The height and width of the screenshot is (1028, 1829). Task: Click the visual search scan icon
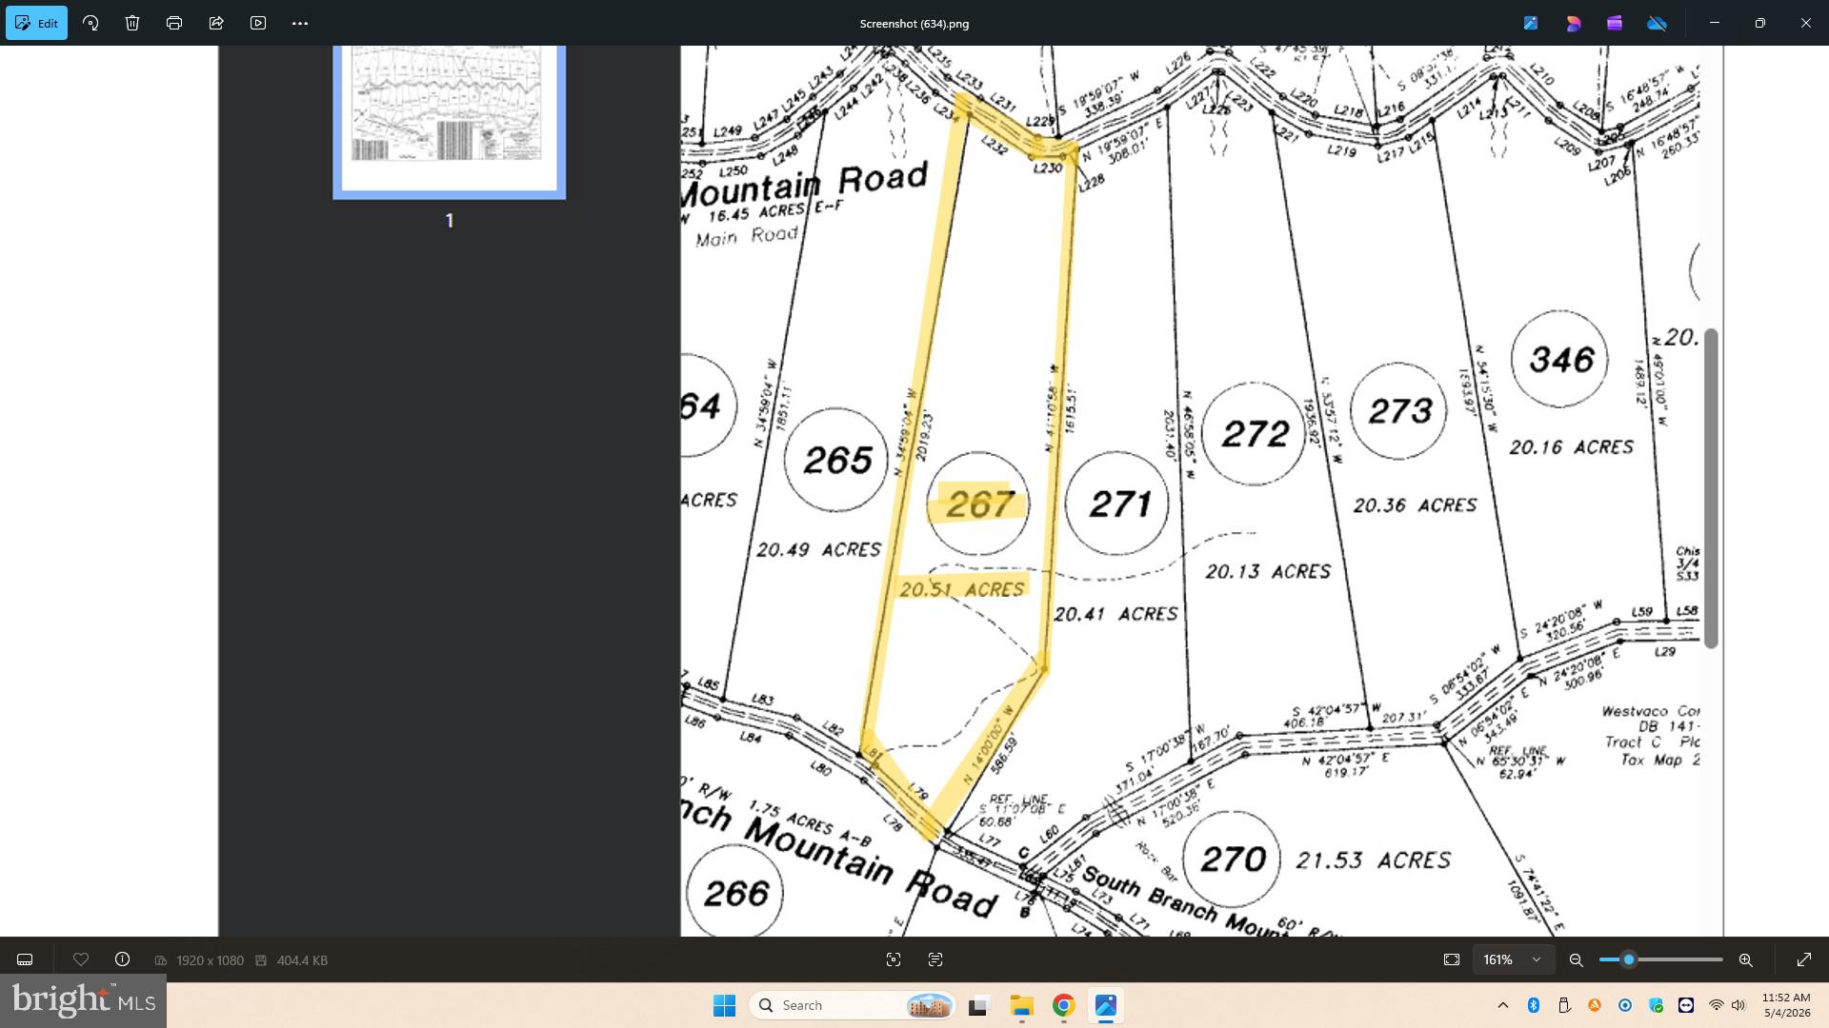(894, 959)
